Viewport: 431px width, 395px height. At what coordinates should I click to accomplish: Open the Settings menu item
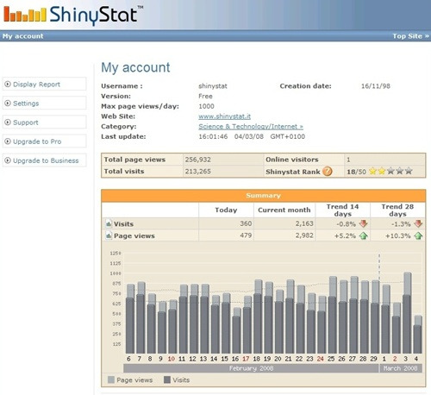[x=45, y=103]
